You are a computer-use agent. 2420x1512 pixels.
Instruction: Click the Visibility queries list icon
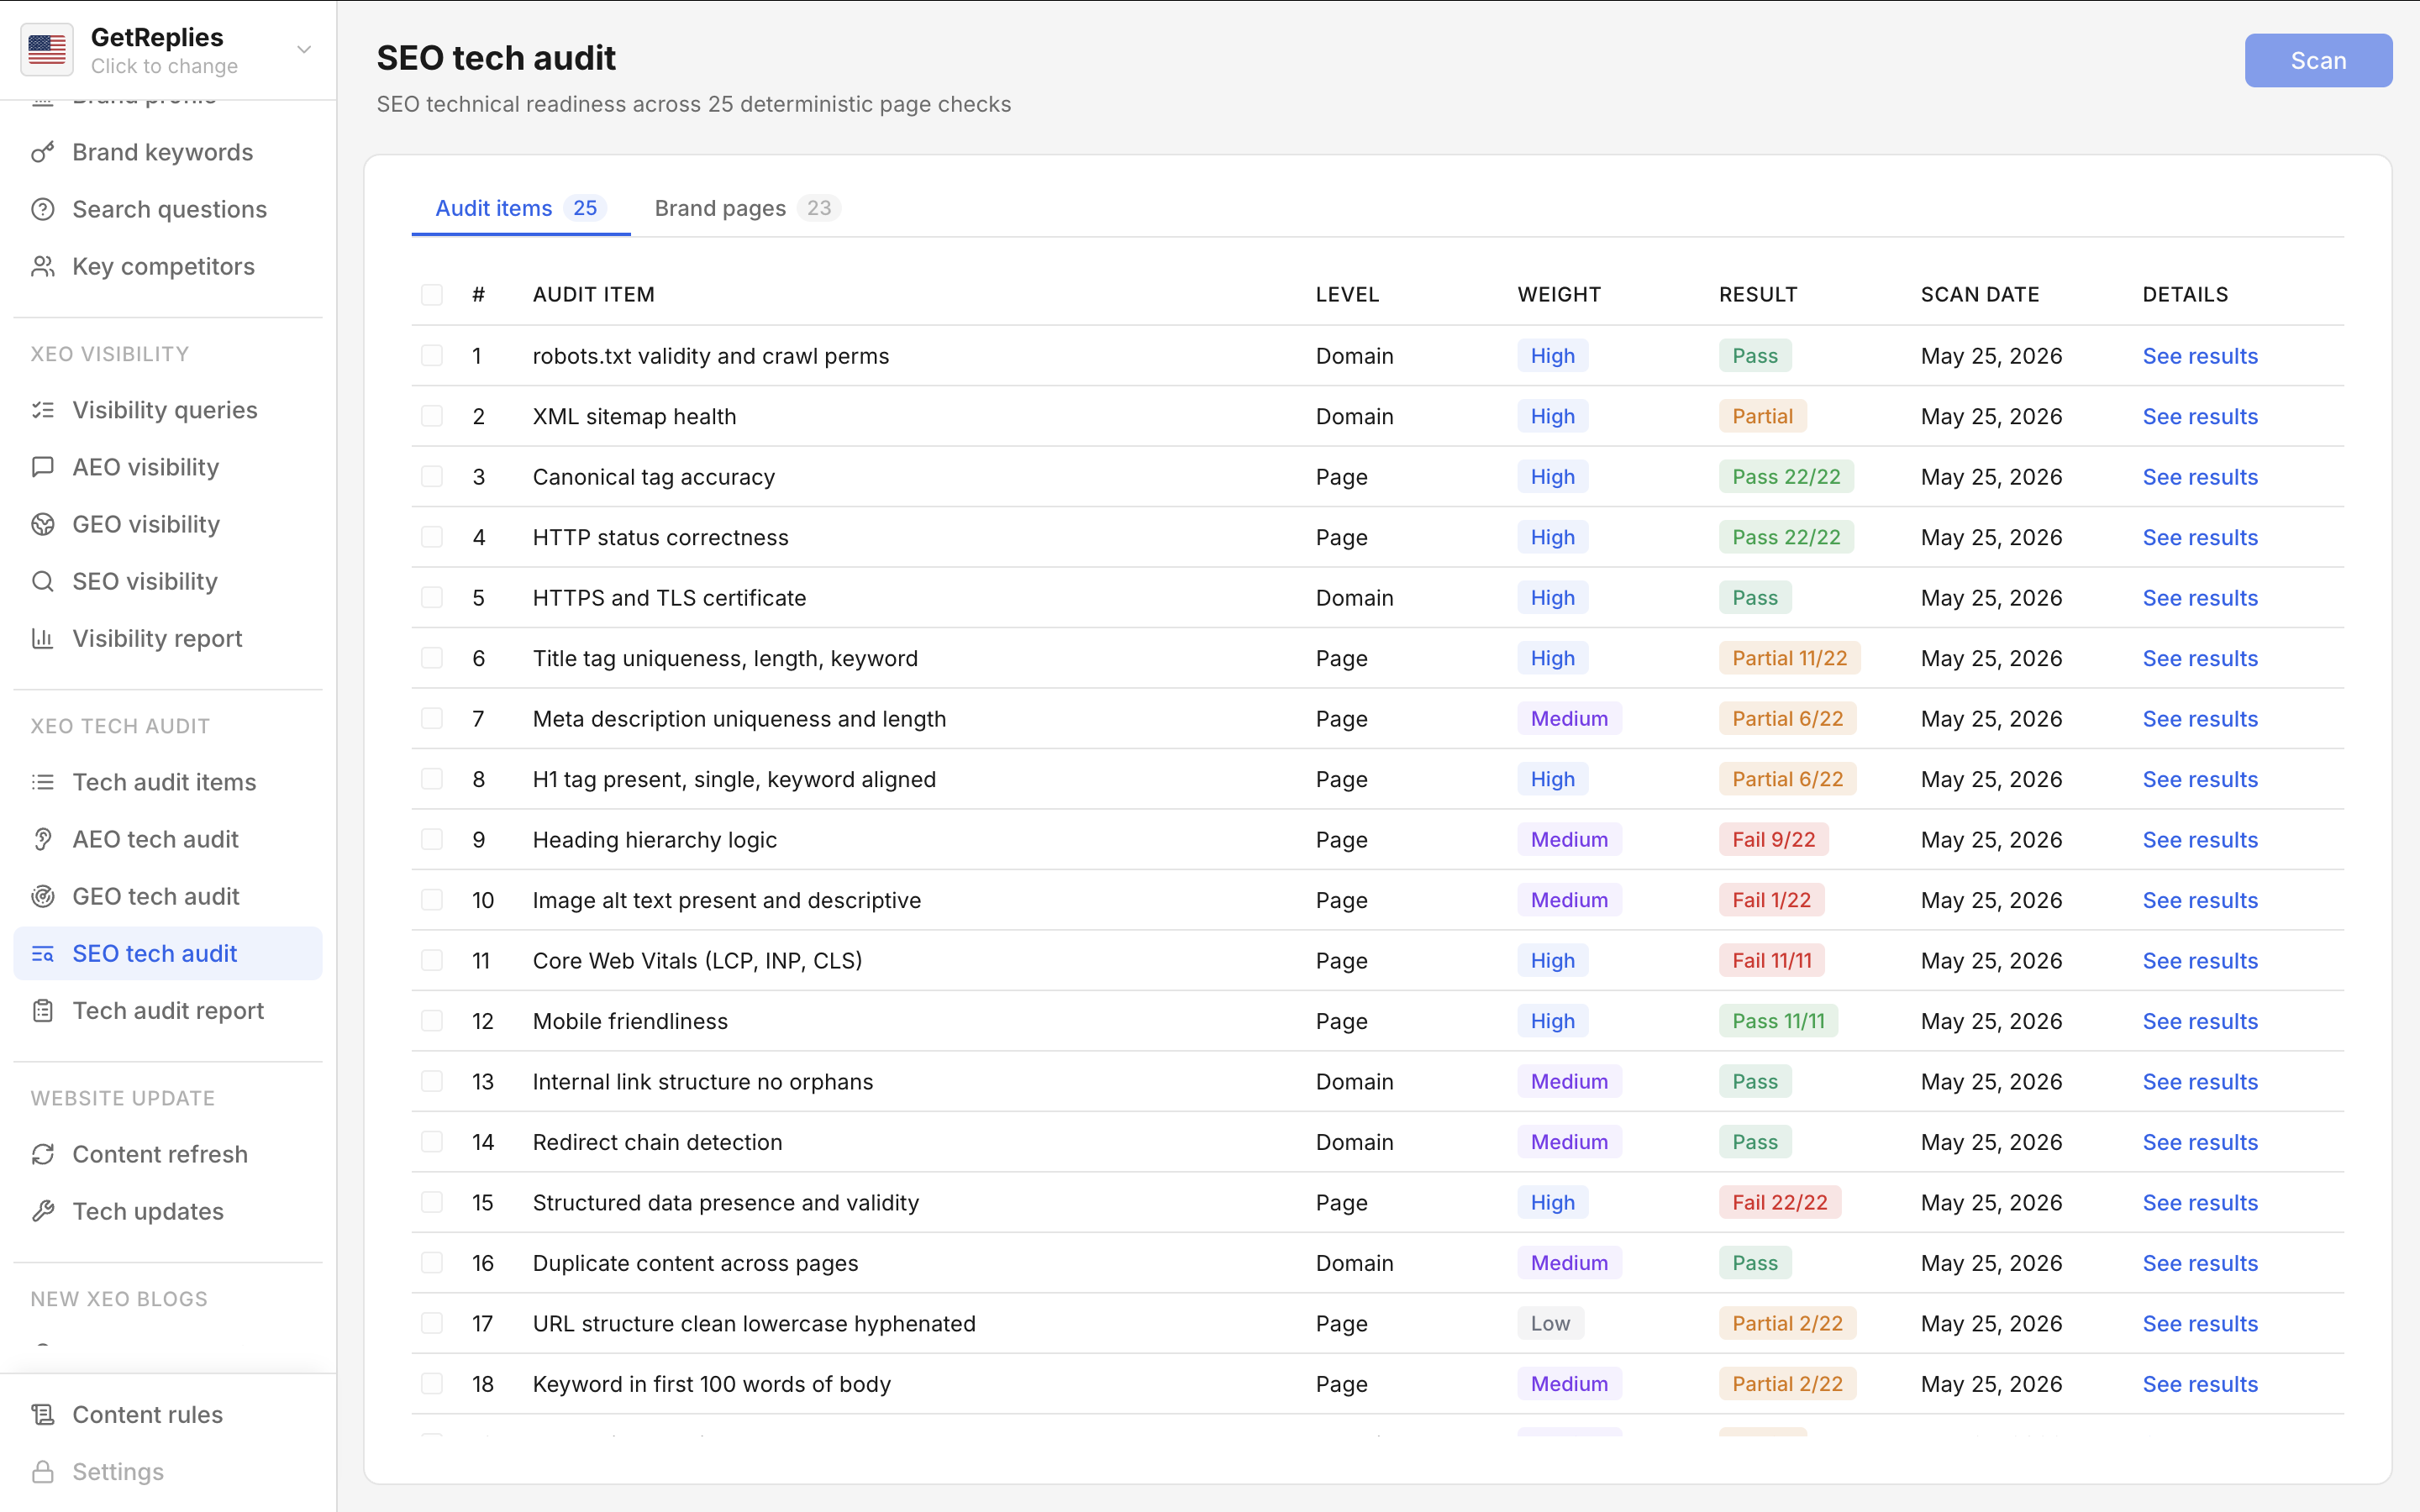coord(42,410)
